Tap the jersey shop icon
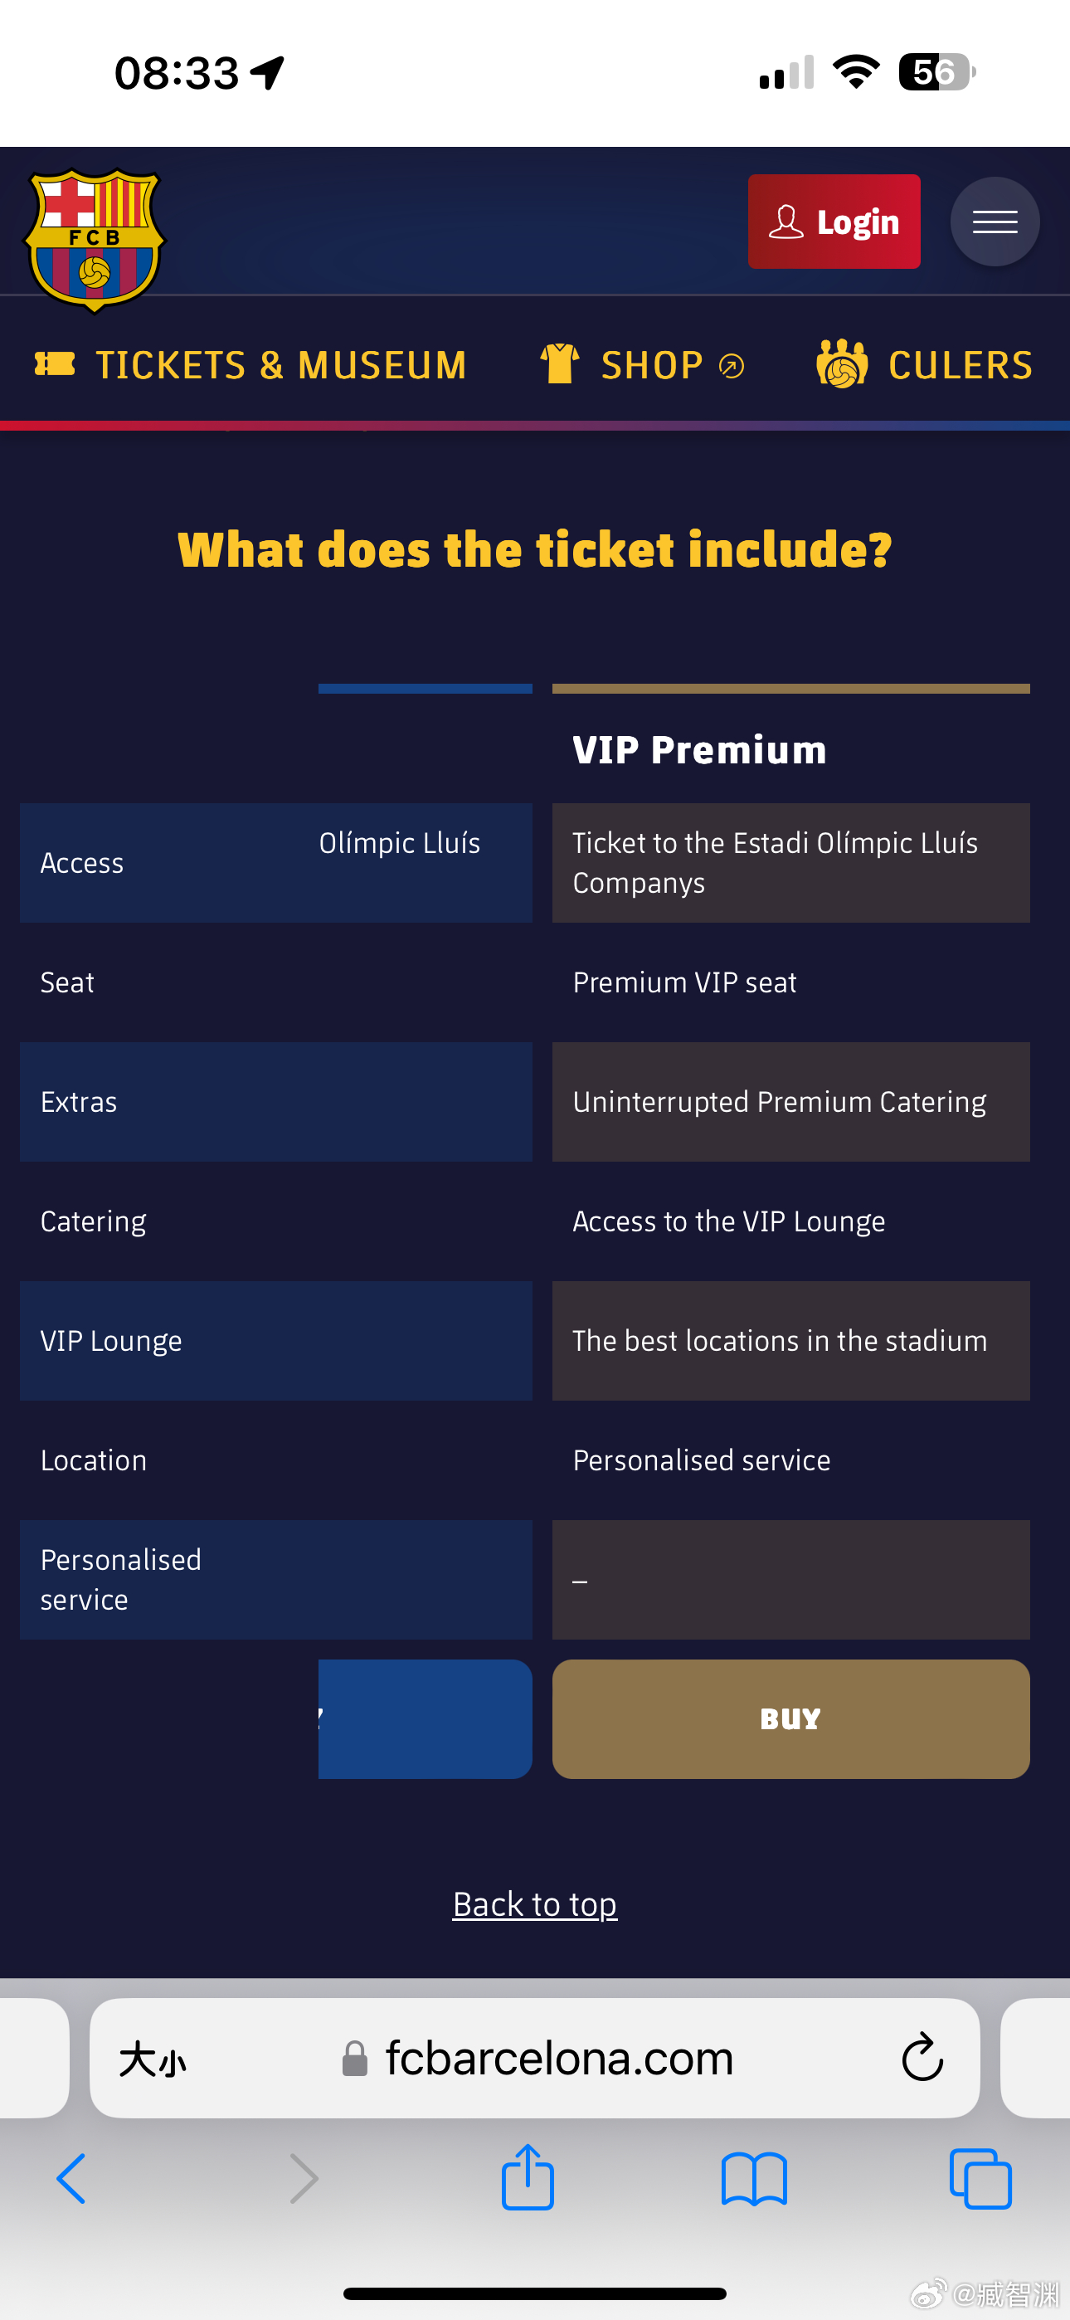This screenshot has height=2320, width=1070. tap(559, 364)
